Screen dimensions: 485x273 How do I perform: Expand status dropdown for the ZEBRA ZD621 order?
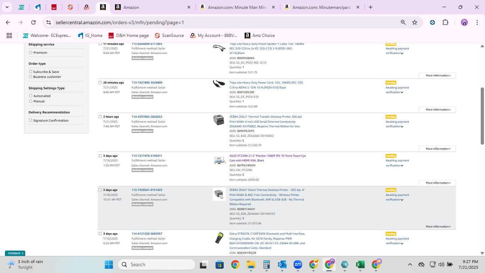coord(402,127)
